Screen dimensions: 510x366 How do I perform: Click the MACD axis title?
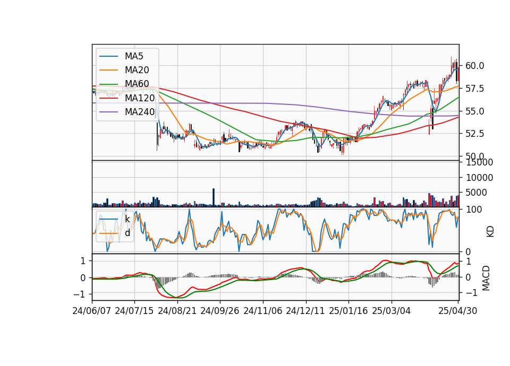tap(486, 278)
